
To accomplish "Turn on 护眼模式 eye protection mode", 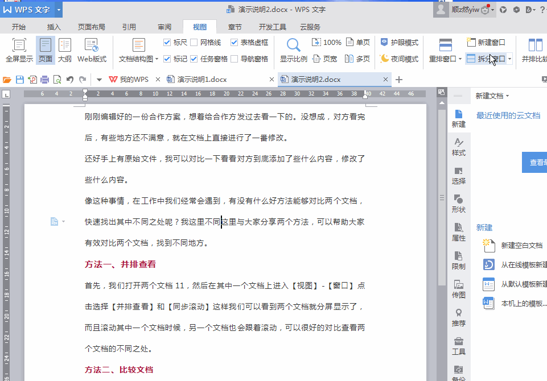I will click(x=399, y=43).
